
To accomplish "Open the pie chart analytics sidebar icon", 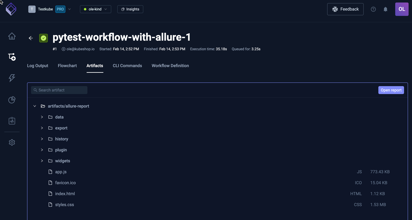I will point(12,100).
